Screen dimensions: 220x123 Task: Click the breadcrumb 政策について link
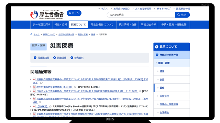click(49, 35)
